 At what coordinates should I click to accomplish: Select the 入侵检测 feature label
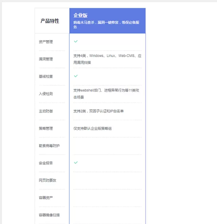tap(46, 94)
